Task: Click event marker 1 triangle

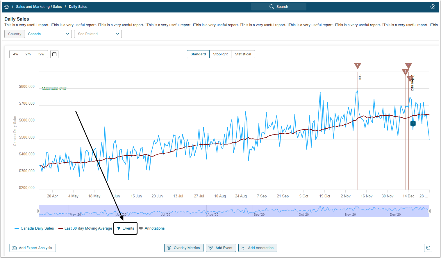Action: pyautogui.click(x=358, y=66)
